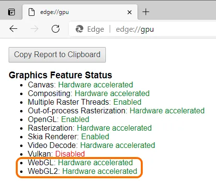Click the Edge logo in address bar
The image size is (216, 183).
80,29
